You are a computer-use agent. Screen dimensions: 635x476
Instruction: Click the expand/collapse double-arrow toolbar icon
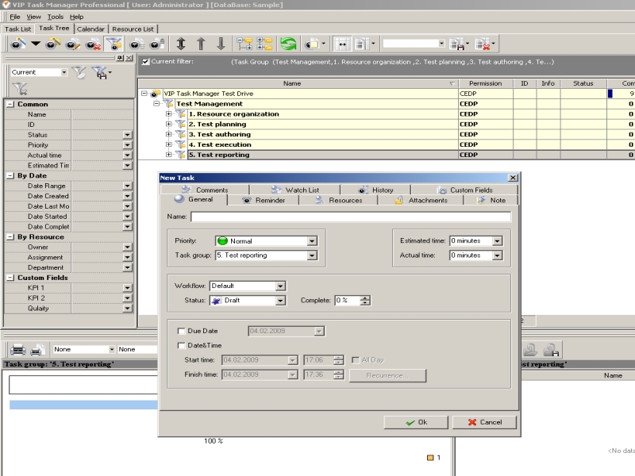coord(181,44)
